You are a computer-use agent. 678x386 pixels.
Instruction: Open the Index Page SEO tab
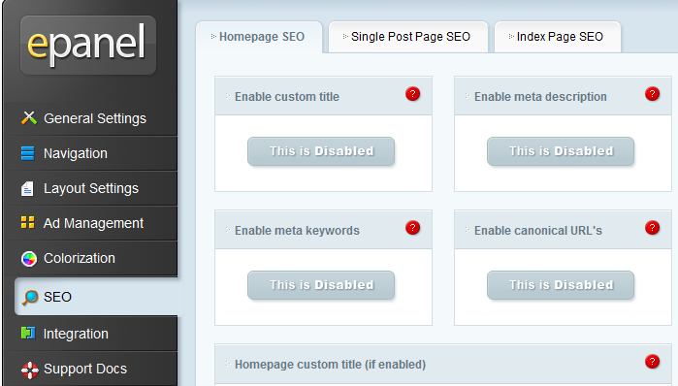(x=558, y=37)
